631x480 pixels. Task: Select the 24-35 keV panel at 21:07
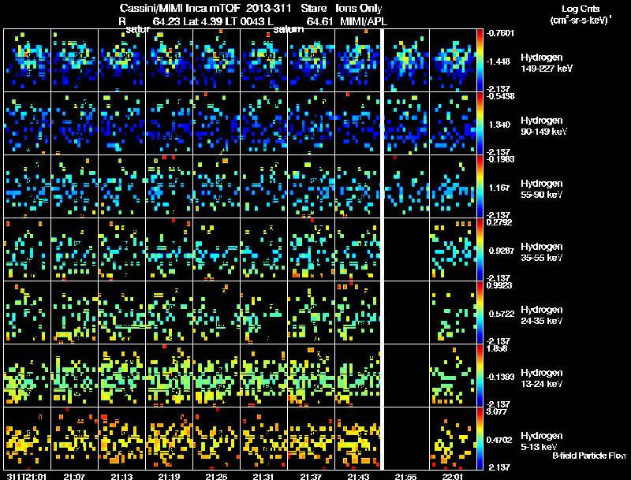point(74,313)
